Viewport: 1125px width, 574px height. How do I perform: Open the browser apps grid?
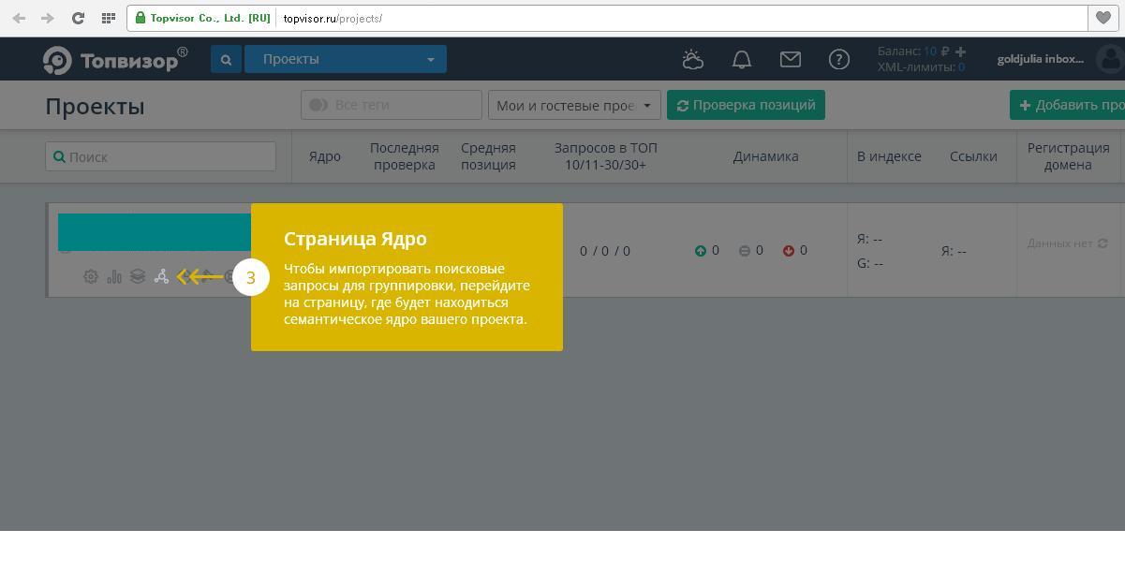coord(108,18)
